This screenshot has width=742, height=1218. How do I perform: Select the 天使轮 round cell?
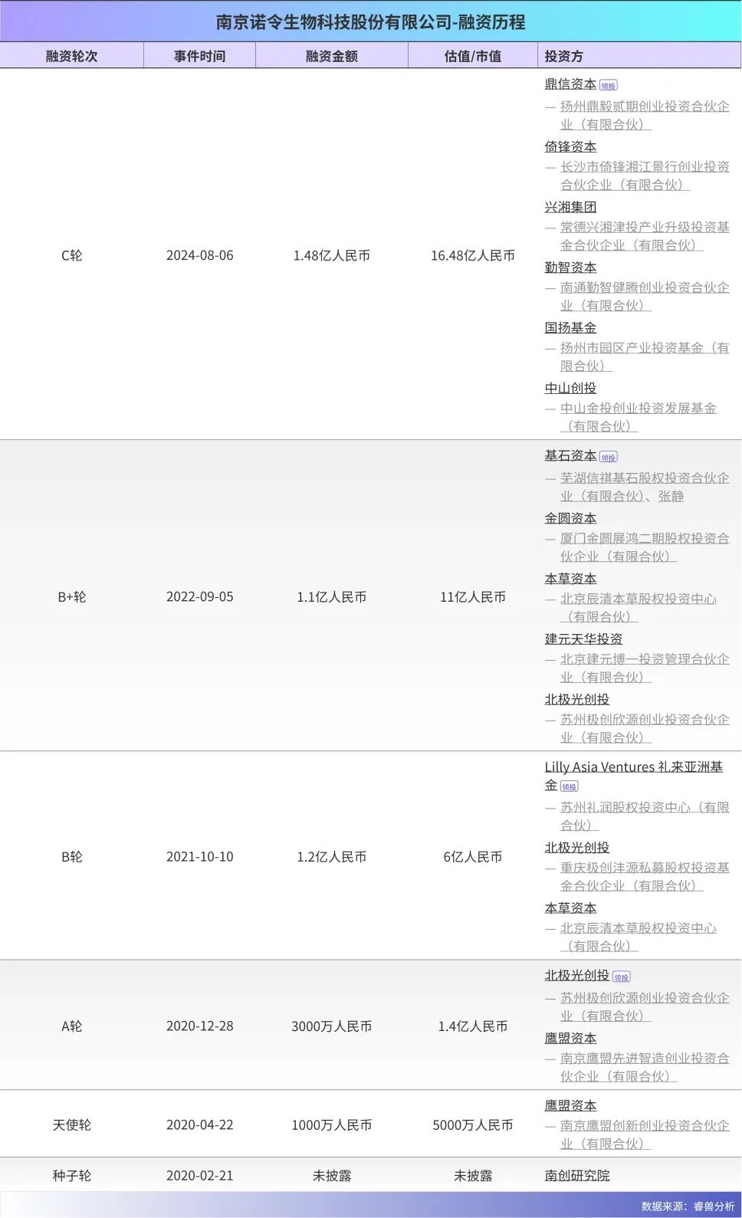[x=71, y=1124]
